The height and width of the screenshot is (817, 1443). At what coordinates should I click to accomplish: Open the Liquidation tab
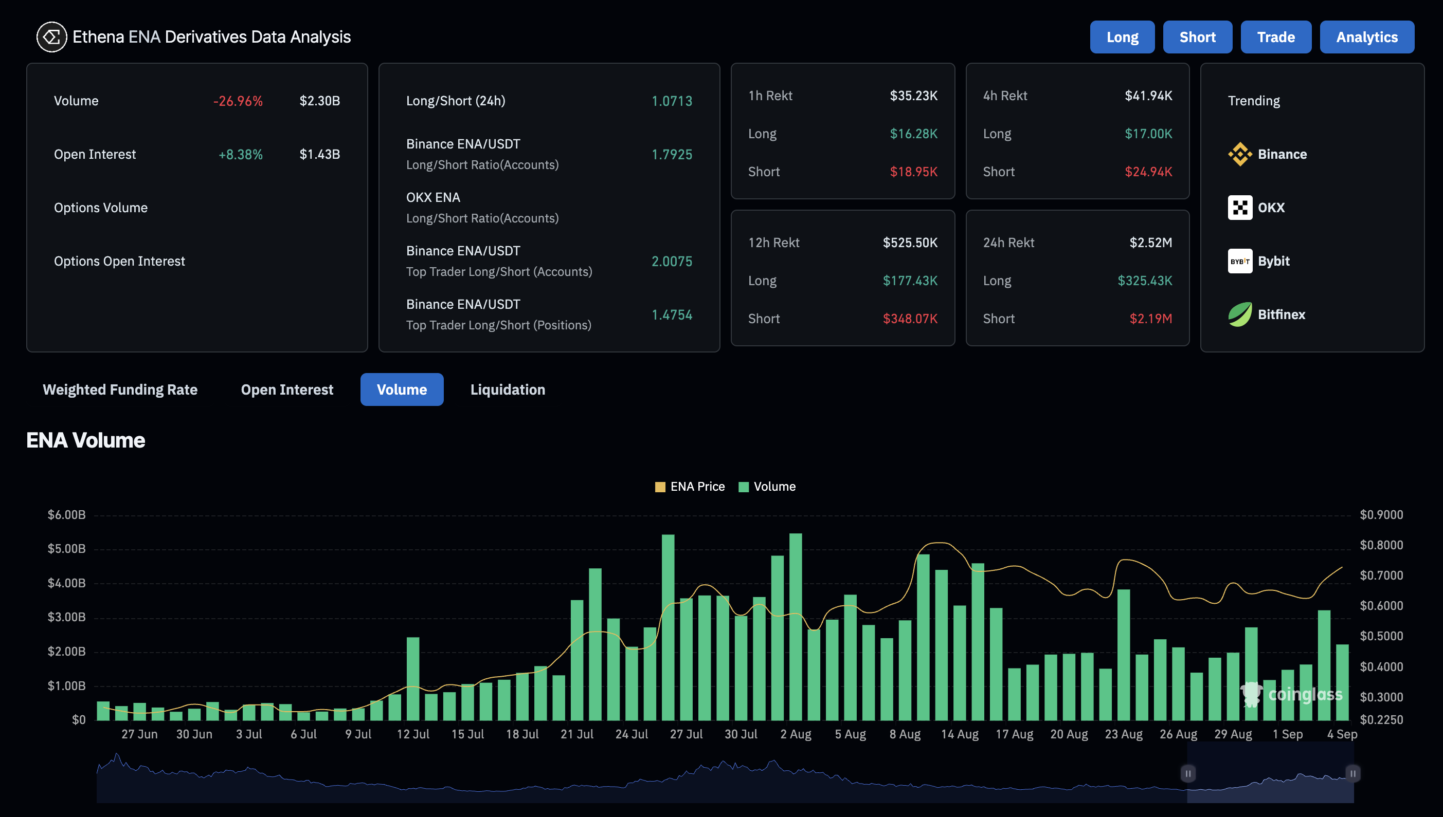508,389
